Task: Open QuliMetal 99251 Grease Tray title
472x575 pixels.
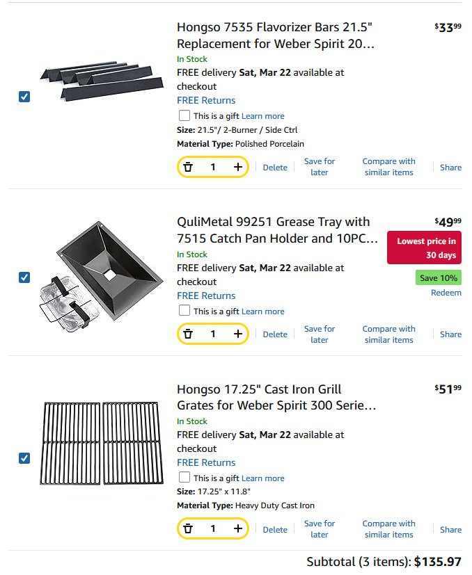Action: click(277, 230)
